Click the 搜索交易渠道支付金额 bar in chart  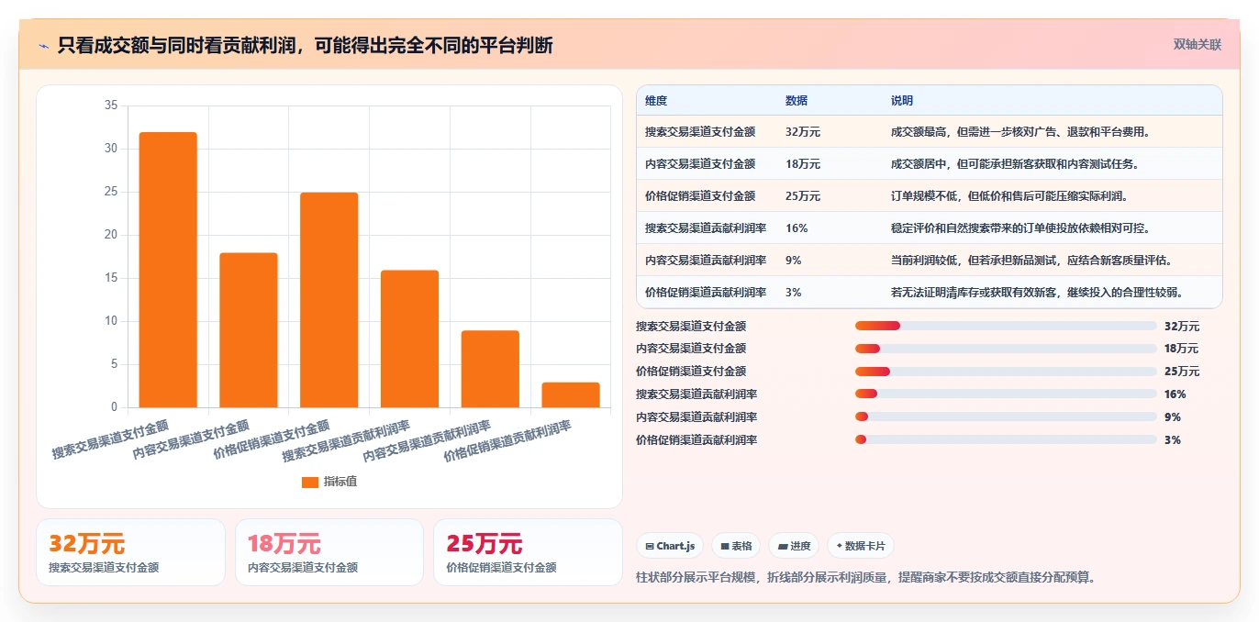(x=168, y=270)
